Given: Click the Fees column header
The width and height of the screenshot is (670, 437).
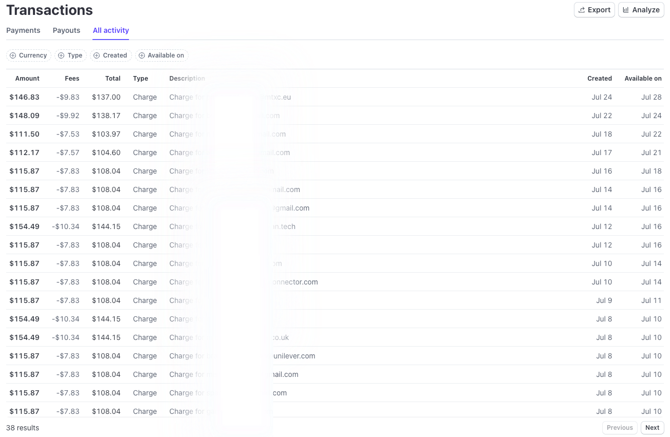Looking at the screenshot, I should [x=72, y=79].
